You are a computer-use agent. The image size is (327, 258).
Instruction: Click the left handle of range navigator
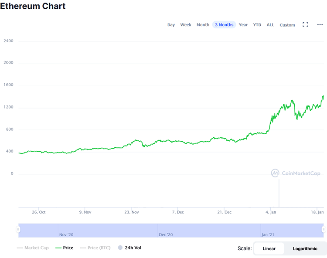tap(18, 229)
